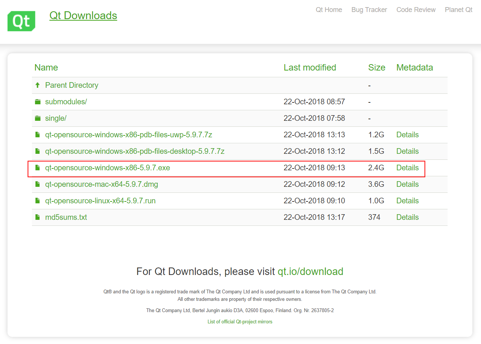Open Code Review in top navigation

pos(416,10)
